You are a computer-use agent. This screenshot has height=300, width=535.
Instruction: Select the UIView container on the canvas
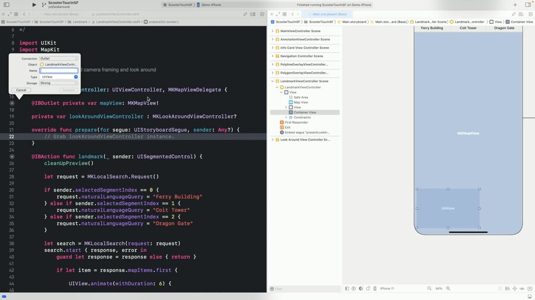(x=448, y=208)
